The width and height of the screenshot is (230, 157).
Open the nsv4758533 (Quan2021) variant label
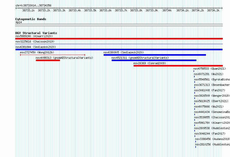tap(210, 69)
